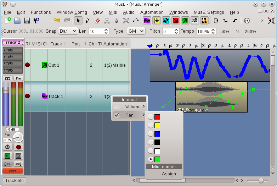
Task: Adjust the Tempo 100% spinner arrows
Action: point(213,31)
